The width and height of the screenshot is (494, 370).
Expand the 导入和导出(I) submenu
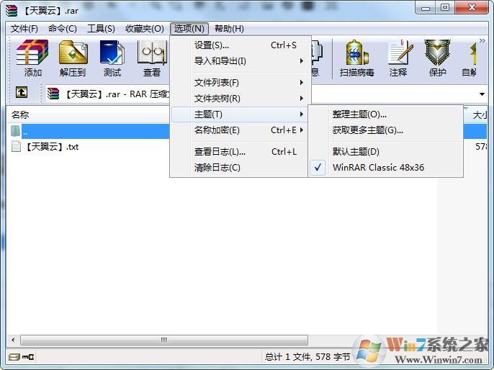pos(239,60)
